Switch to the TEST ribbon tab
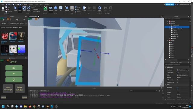This screenshot has width=193, height=109. (36, 4)
